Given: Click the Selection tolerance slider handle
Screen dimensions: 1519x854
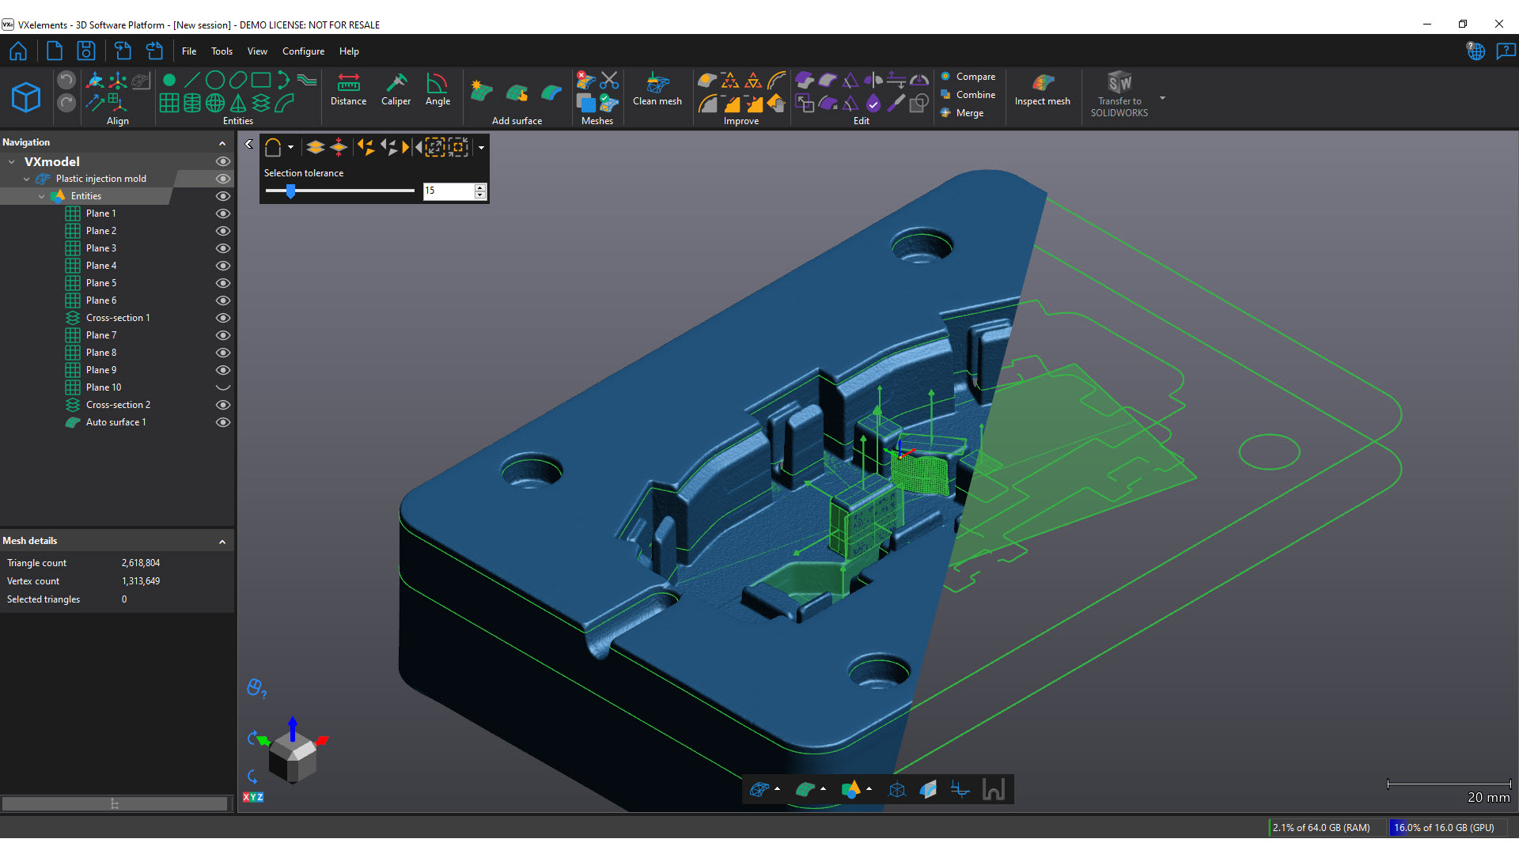Looking at the screenshot, I should click(290, 191).
